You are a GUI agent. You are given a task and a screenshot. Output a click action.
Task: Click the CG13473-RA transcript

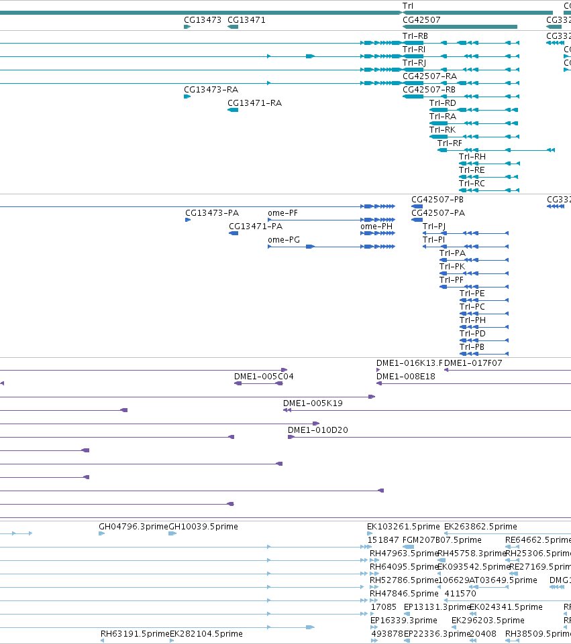point(187,96)
